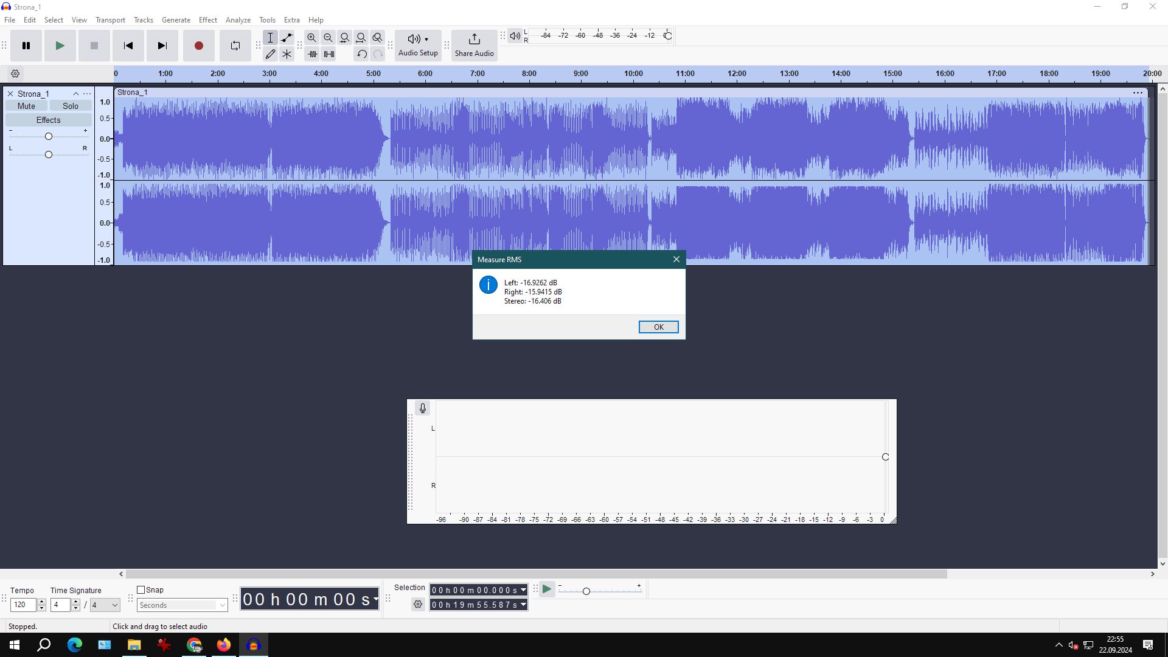Click the Tempo input field
The height and width of the screenshot is (657, 1168).
[x=24, y=605]
